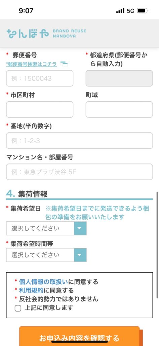Tap the 9:07 clock in status bar

[x=26, y=10]
